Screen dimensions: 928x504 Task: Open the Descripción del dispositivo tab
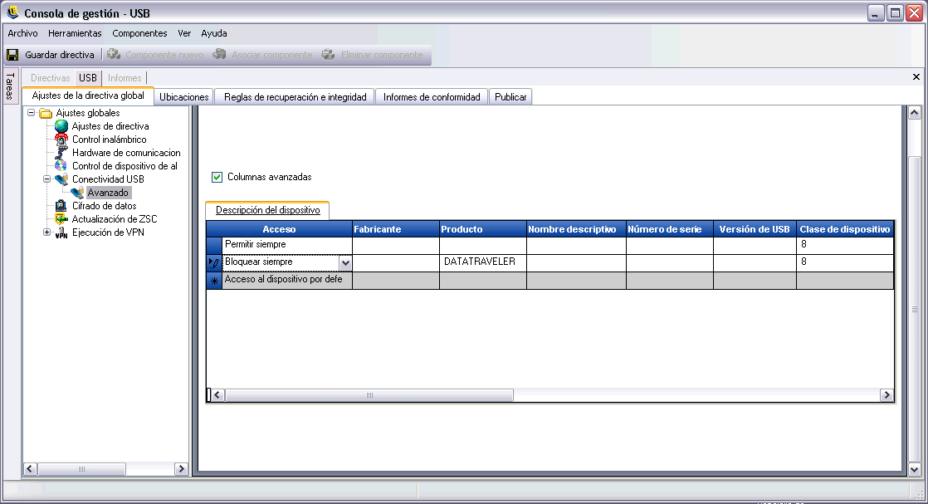coord(267,210)
